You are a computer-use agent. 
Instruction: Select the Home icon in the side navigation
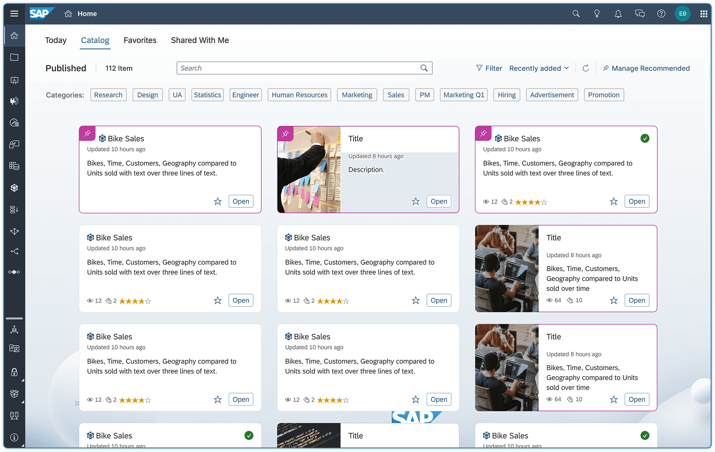[x=14, y=36]
